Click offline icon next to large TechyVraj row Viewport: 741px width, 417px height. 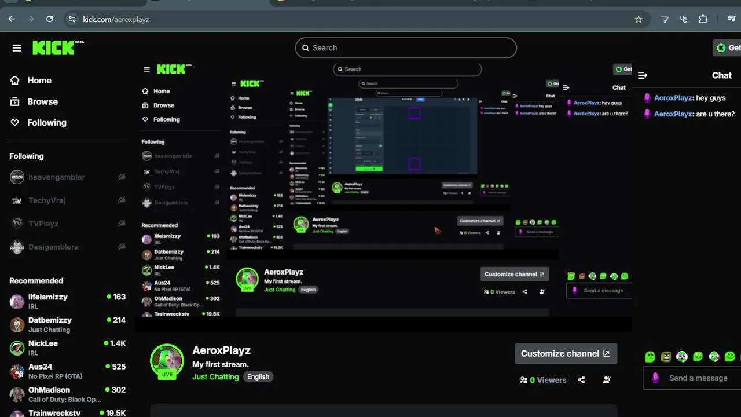[x=122, y=200]
